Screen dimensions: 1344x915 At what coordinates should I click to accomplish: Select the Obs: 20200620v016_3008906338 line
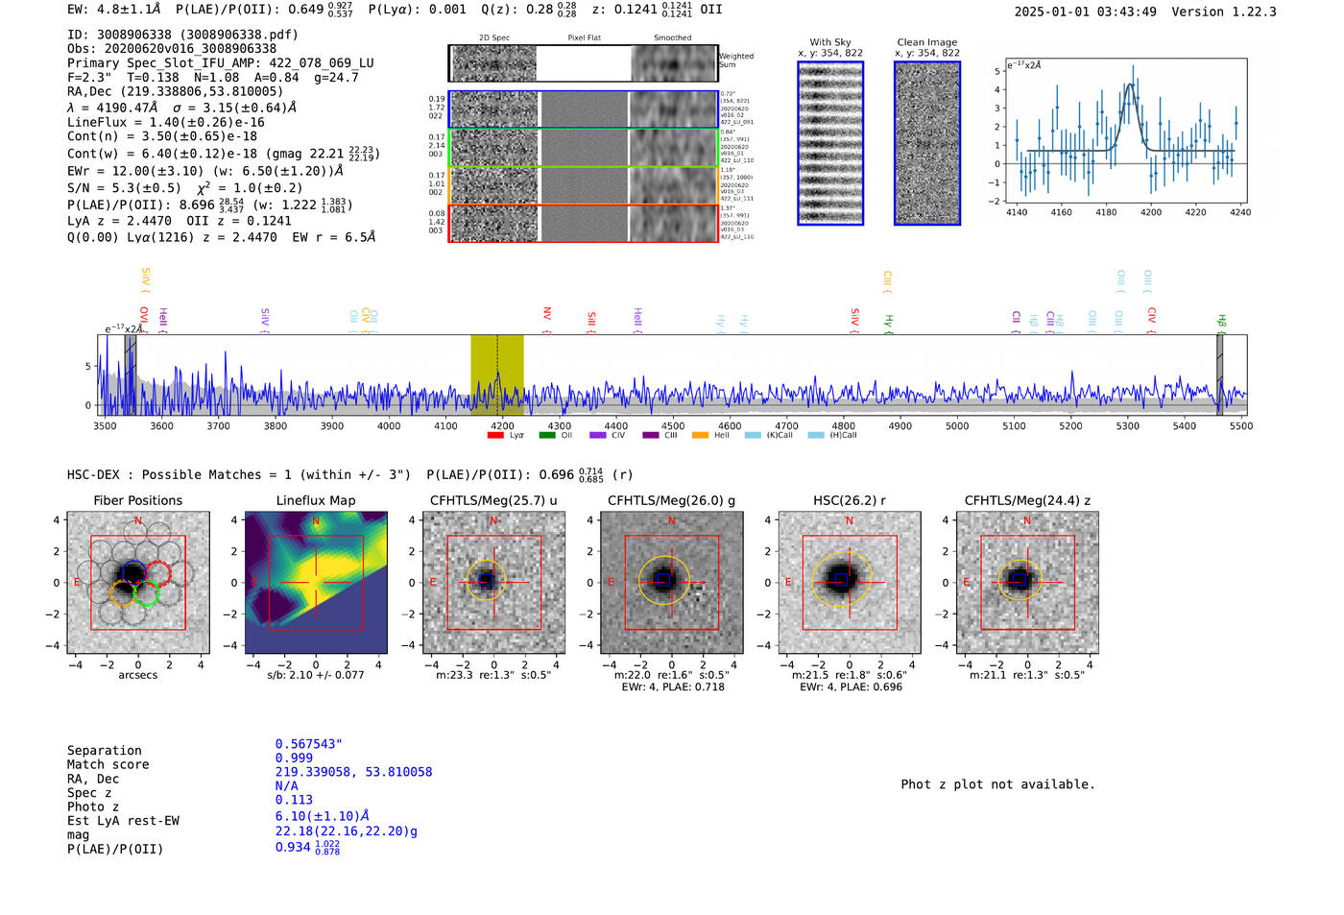(x=172, y=49)
